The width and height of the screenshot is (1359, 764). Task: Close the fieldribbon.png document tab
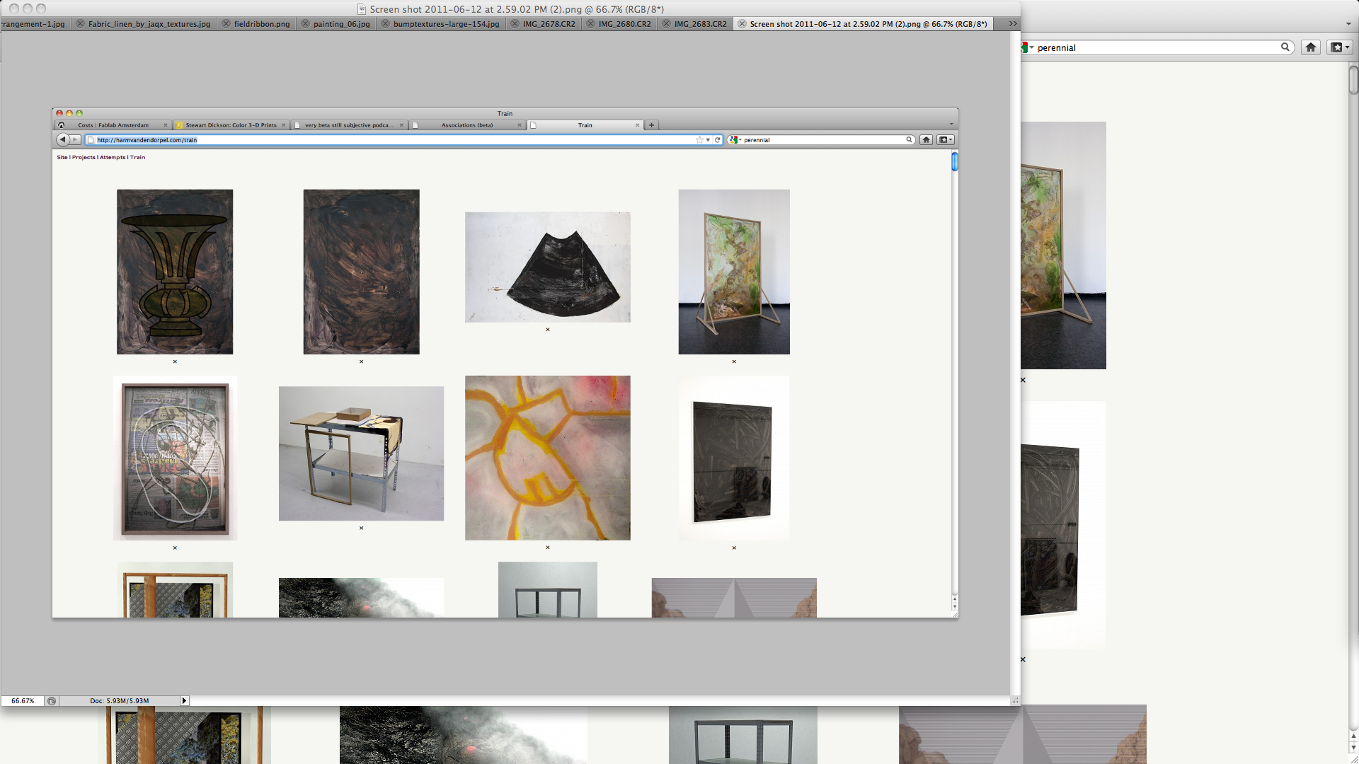[x=226, y=24]
